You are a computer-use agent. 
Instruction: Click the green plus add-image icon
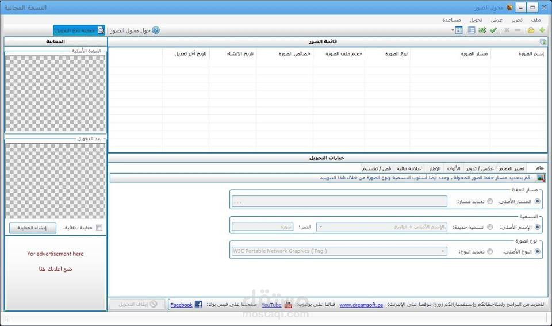click(542, 30)
